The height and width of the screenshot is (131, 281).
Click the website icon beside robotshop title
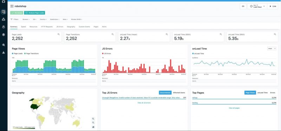coord(12,6)
